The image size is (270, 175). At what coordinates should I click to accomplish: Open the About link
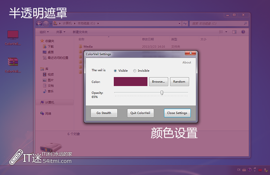tap(187, 62)
